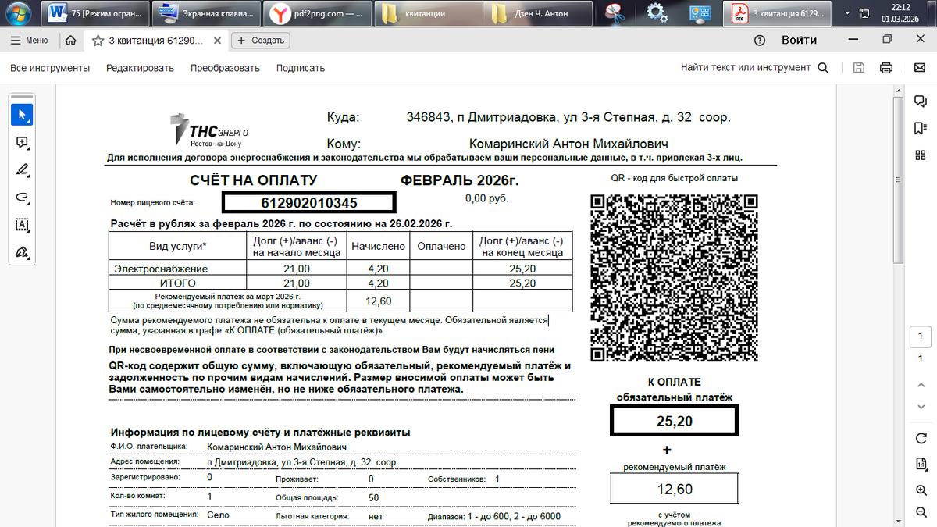Open Экранная клавиатура taskbar item
Viewport: 937px width, 527px height.
pyautogui.click(x=206, y=13)
